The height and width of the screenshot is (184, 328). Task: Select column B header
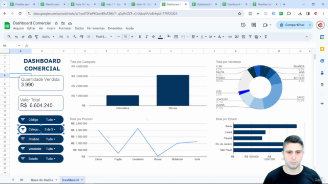pos(42,51)
